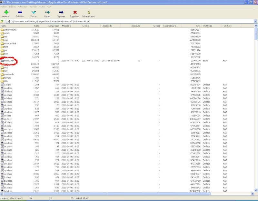258x201 pixels.
Task: Open the Affichage menu
Action: [x=23, y=7]
